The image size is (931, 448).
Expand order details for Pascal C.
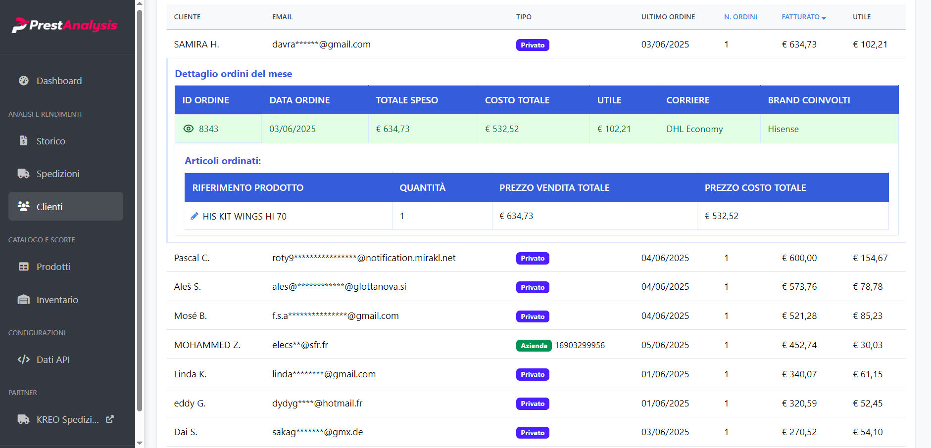click(192, 258)
